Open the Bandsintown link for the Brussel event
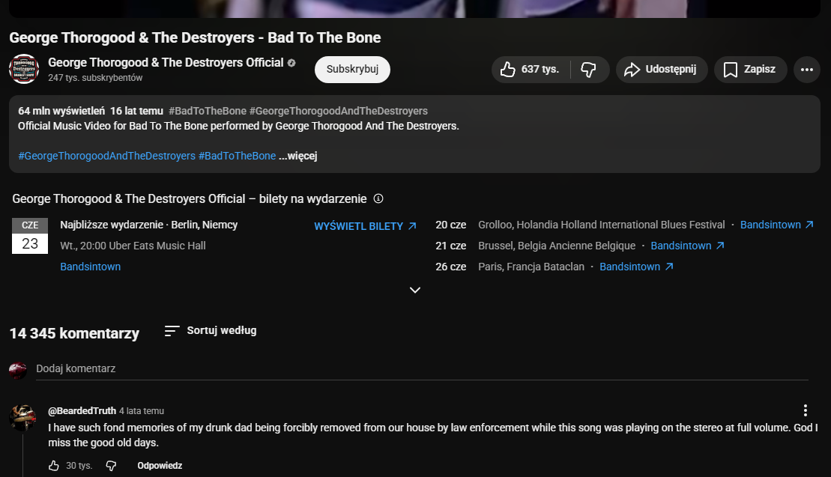Image resolution: width=831 pixels, height=477 pixels. (x=687, y=246)
